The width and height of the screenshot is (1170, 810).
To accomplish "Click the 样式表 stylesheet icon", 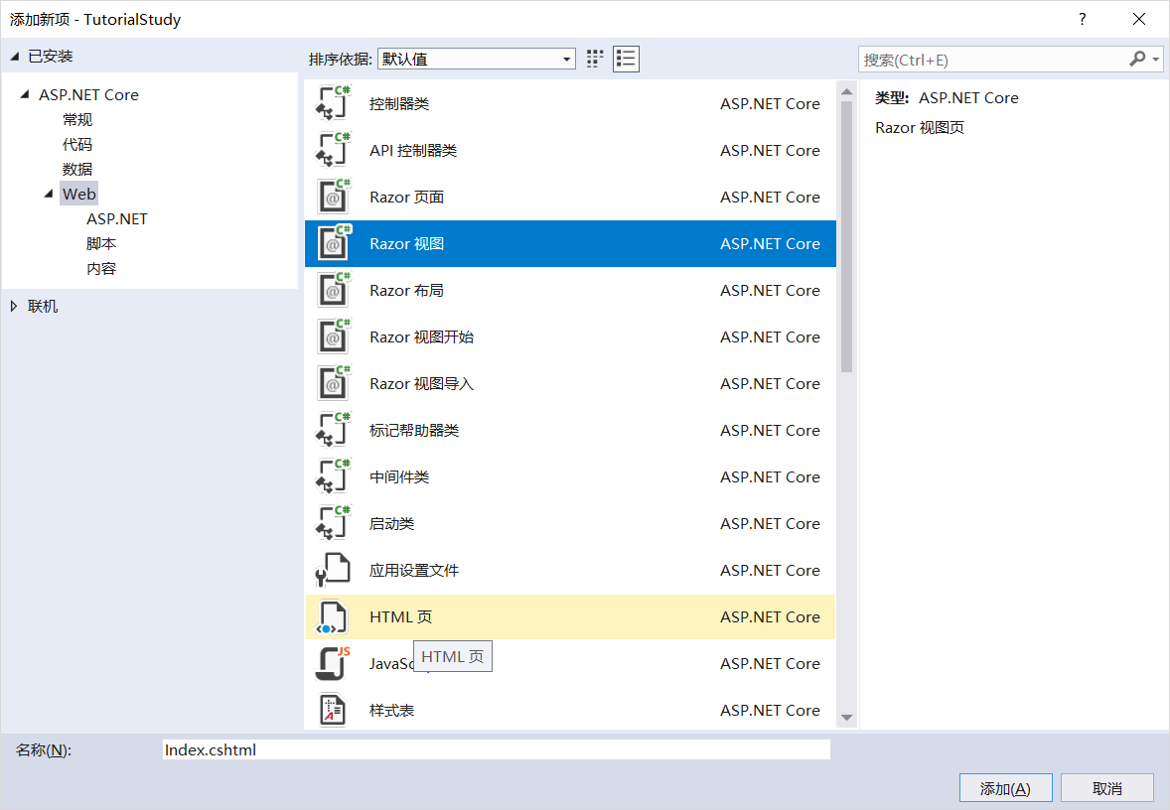I will (x=333, y=710).
